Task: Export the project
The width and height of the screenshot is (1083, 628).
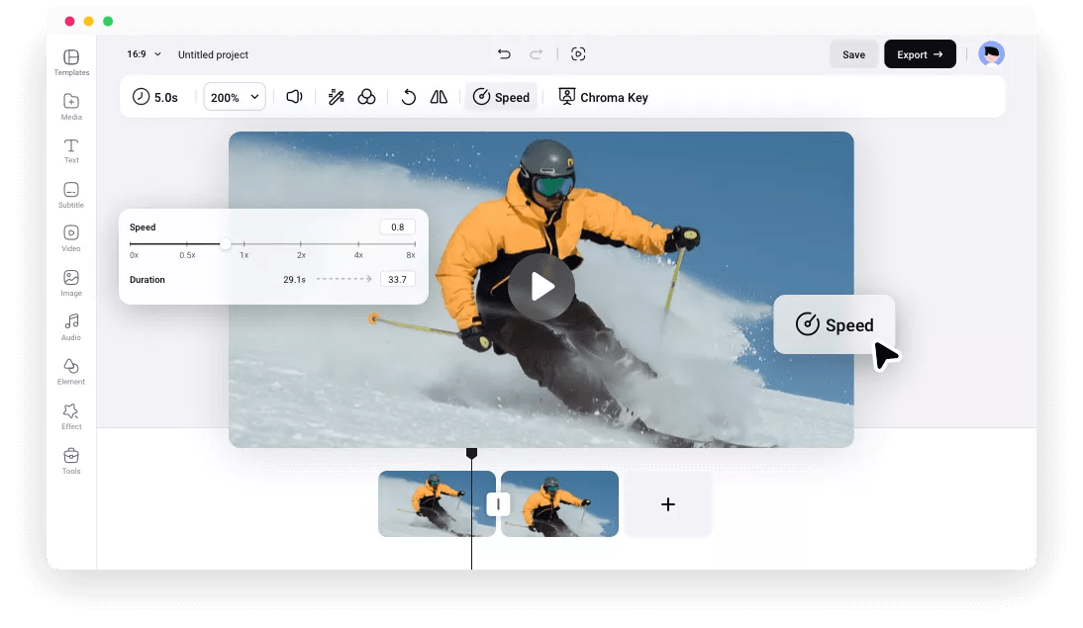Action: coord(920,54)
